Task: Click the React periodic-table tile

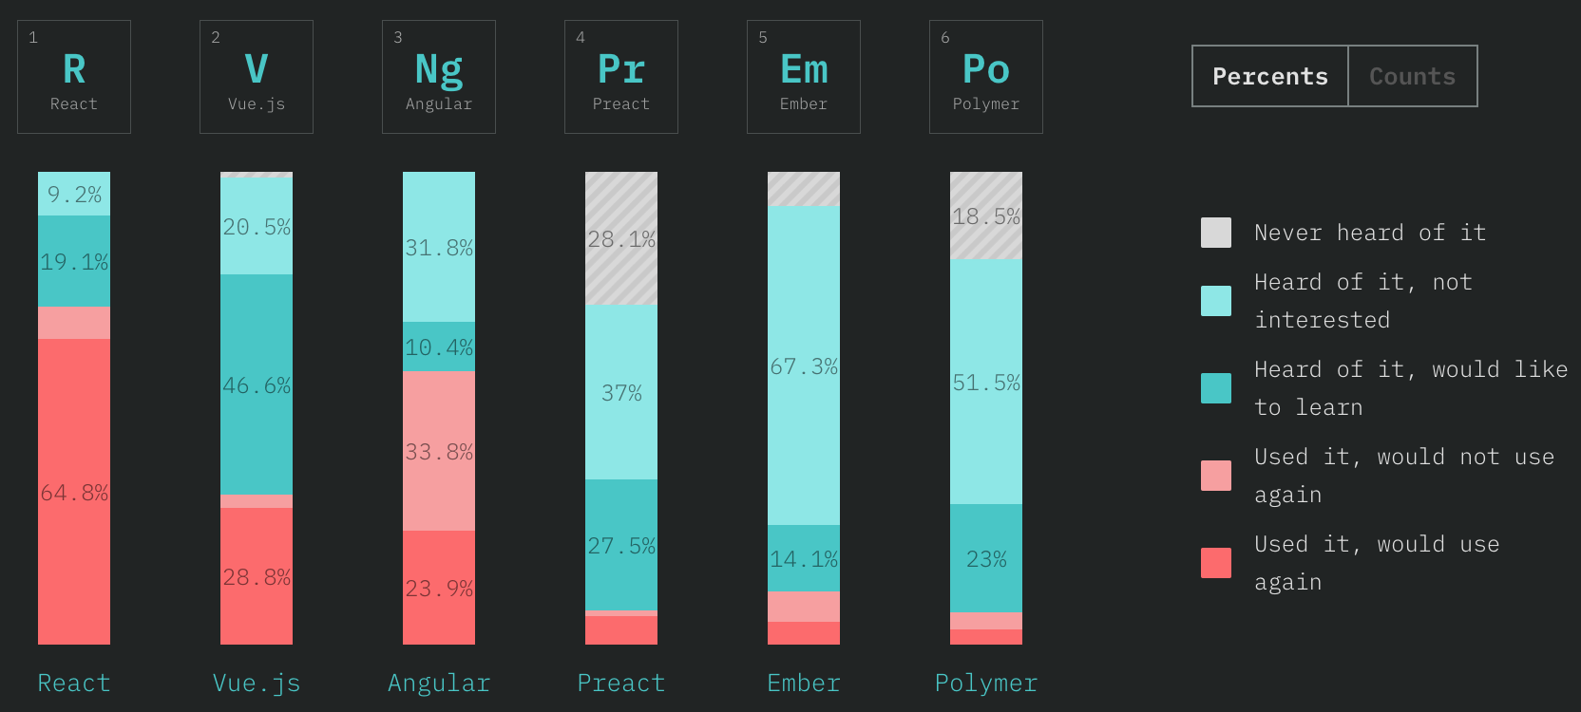Action: [74, 77]
